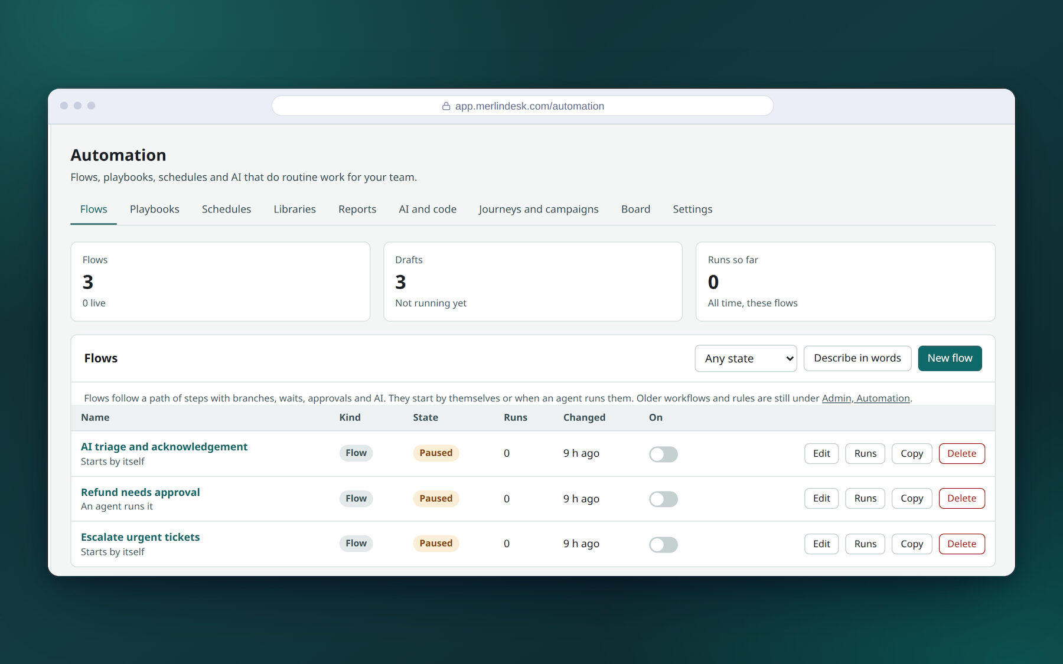Switch to the Flows tab
The image size is (1063, 664).
pyautogui.click(x=94, y=209)
